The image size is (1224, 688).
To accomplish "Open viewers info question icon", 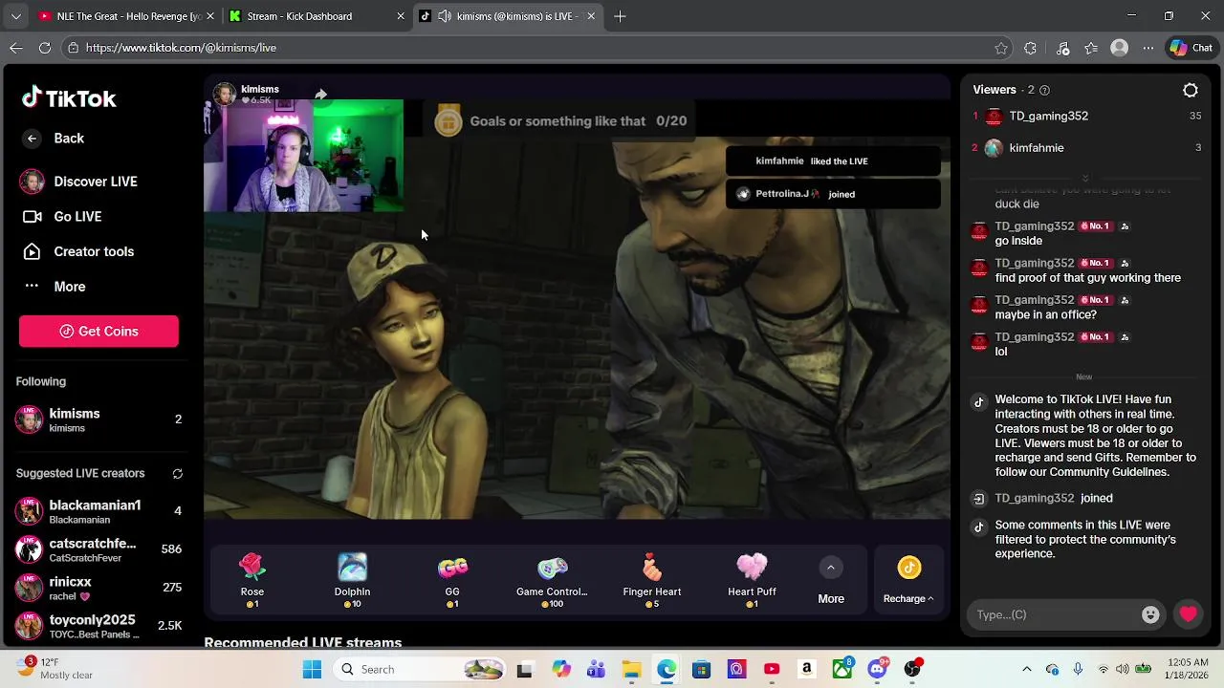I will (1044, 90).
